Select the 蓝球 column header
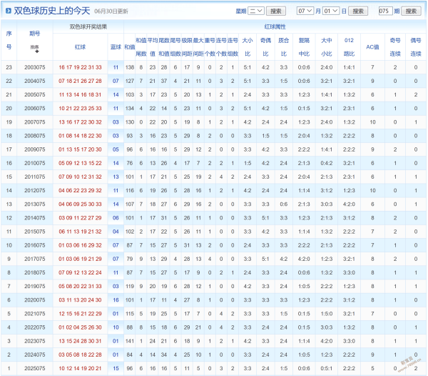Viewport: 428px width, 376px height. pyautogui.click(x=116, y=47)
